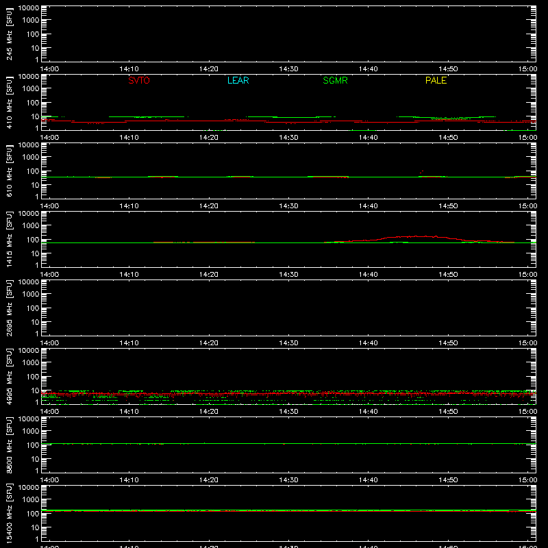Click the 14:30 time label below 2695 MHz panel
This screenshot has width=548, height=548.
coord(288,343)
